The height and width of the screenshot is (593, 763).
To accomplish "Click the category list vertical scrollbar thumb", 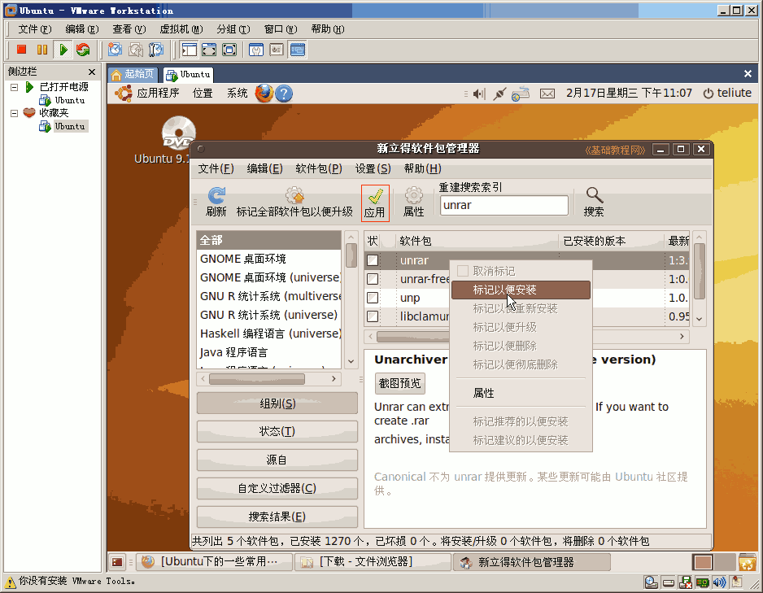I will tap(351, 255).
